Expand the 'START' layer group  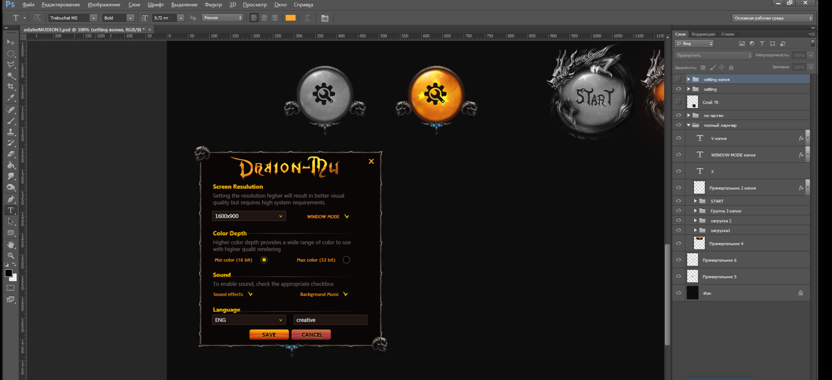click(695, 201)
